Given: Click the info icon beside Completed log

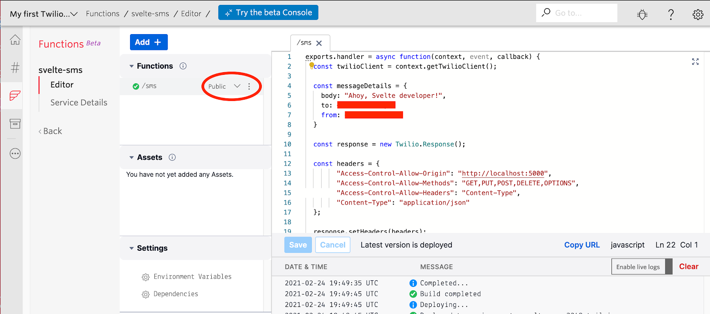Looking at the screenshot, I should [x=413, y=283].
